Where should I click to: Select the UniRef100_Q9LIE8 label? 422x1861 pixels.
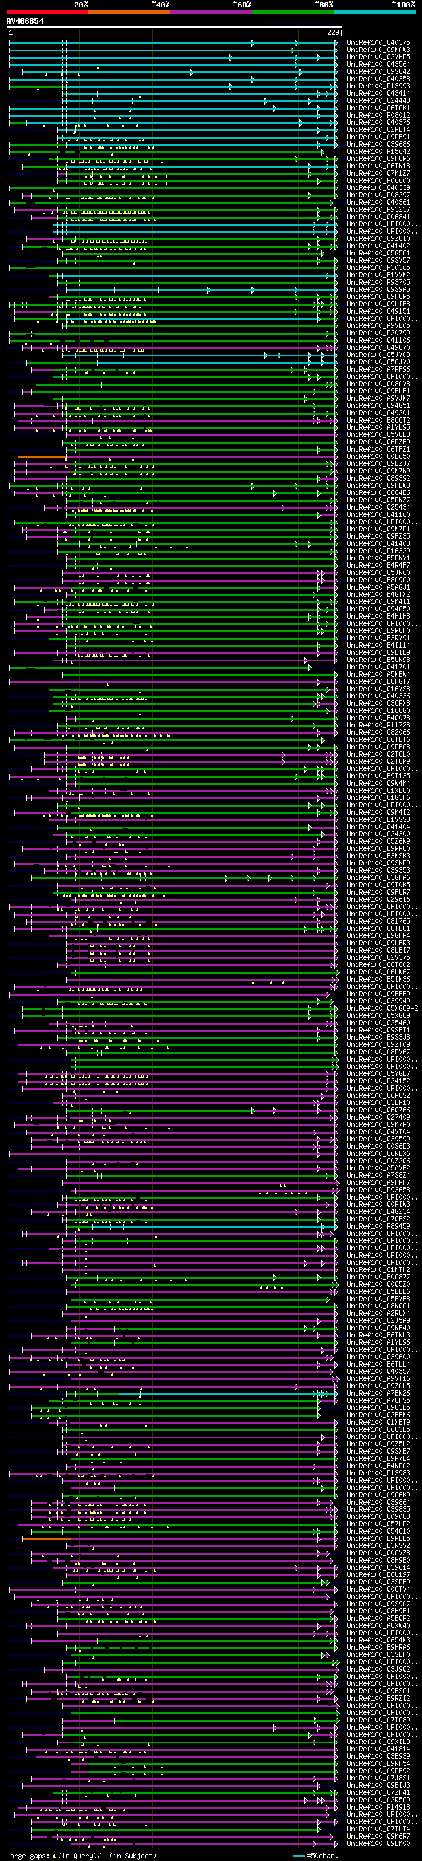378,304
